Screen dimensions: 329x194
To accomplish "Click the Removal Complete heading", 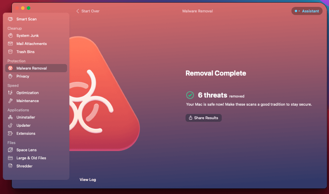I will [x=216, y=73].
